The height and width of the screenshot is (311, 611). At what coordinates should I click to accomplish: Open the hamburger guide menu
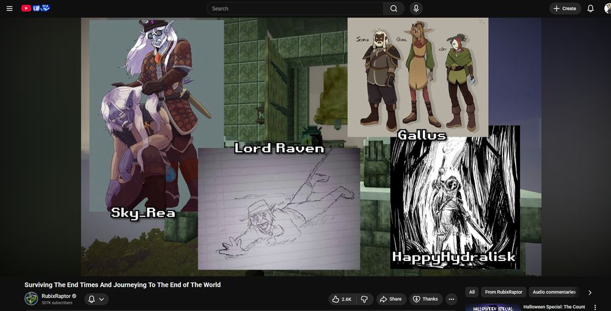pos(9,9)
